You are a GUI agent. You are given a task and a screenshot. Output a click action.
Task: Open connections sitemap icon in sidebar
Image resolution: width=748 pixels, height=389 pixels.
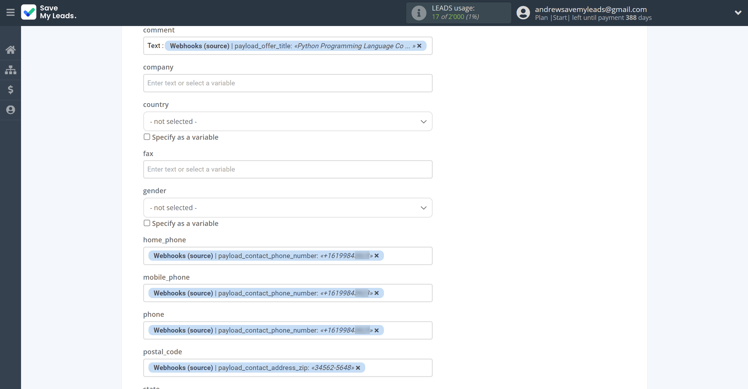click(11, 70)
